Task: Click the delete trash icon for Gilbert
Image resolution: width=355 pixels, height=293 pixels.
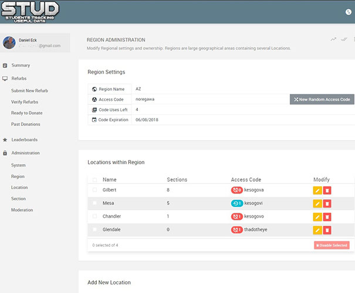Action: [327, 190]
